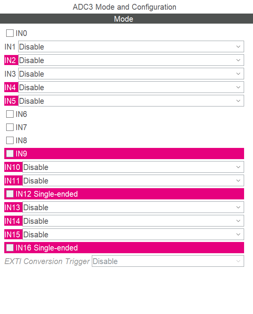Toggle the IN7 checkbox
Screen dimensions: 253x314
tap(10, 127)
